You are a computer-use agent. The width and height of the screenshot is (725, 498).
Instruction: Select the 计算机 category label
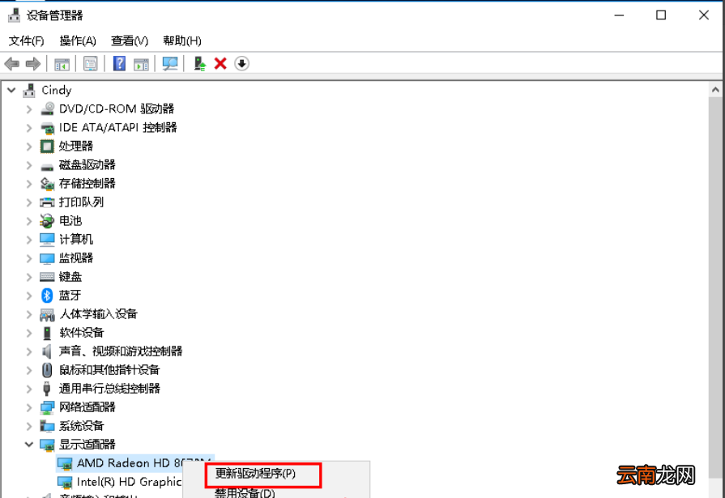(x=76, y=239)
